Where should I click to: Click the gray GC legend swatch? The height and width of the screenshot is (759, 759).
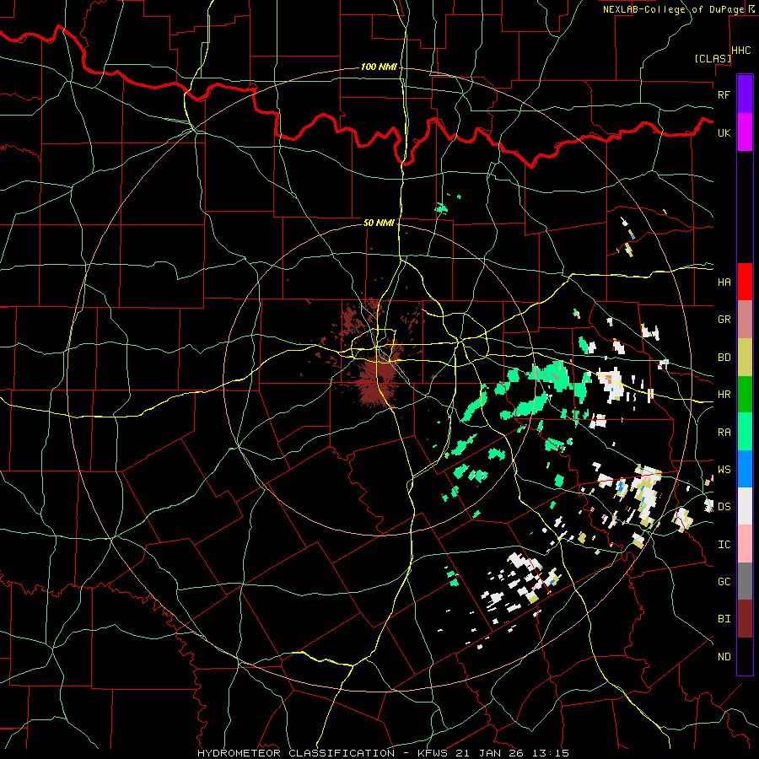[x=745, y=581]
